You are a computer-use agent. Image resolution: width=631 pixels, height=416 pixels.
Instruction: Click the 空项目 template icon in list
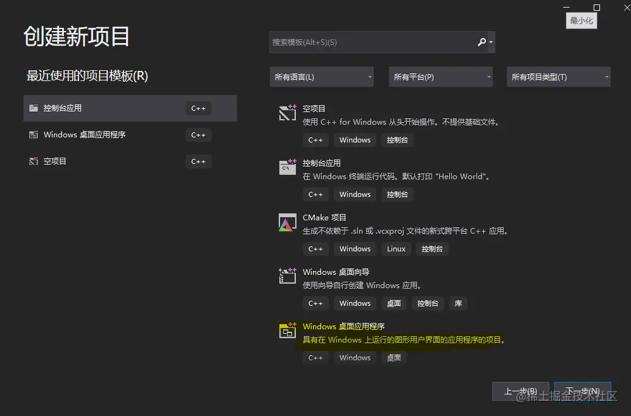click(288, 112)
